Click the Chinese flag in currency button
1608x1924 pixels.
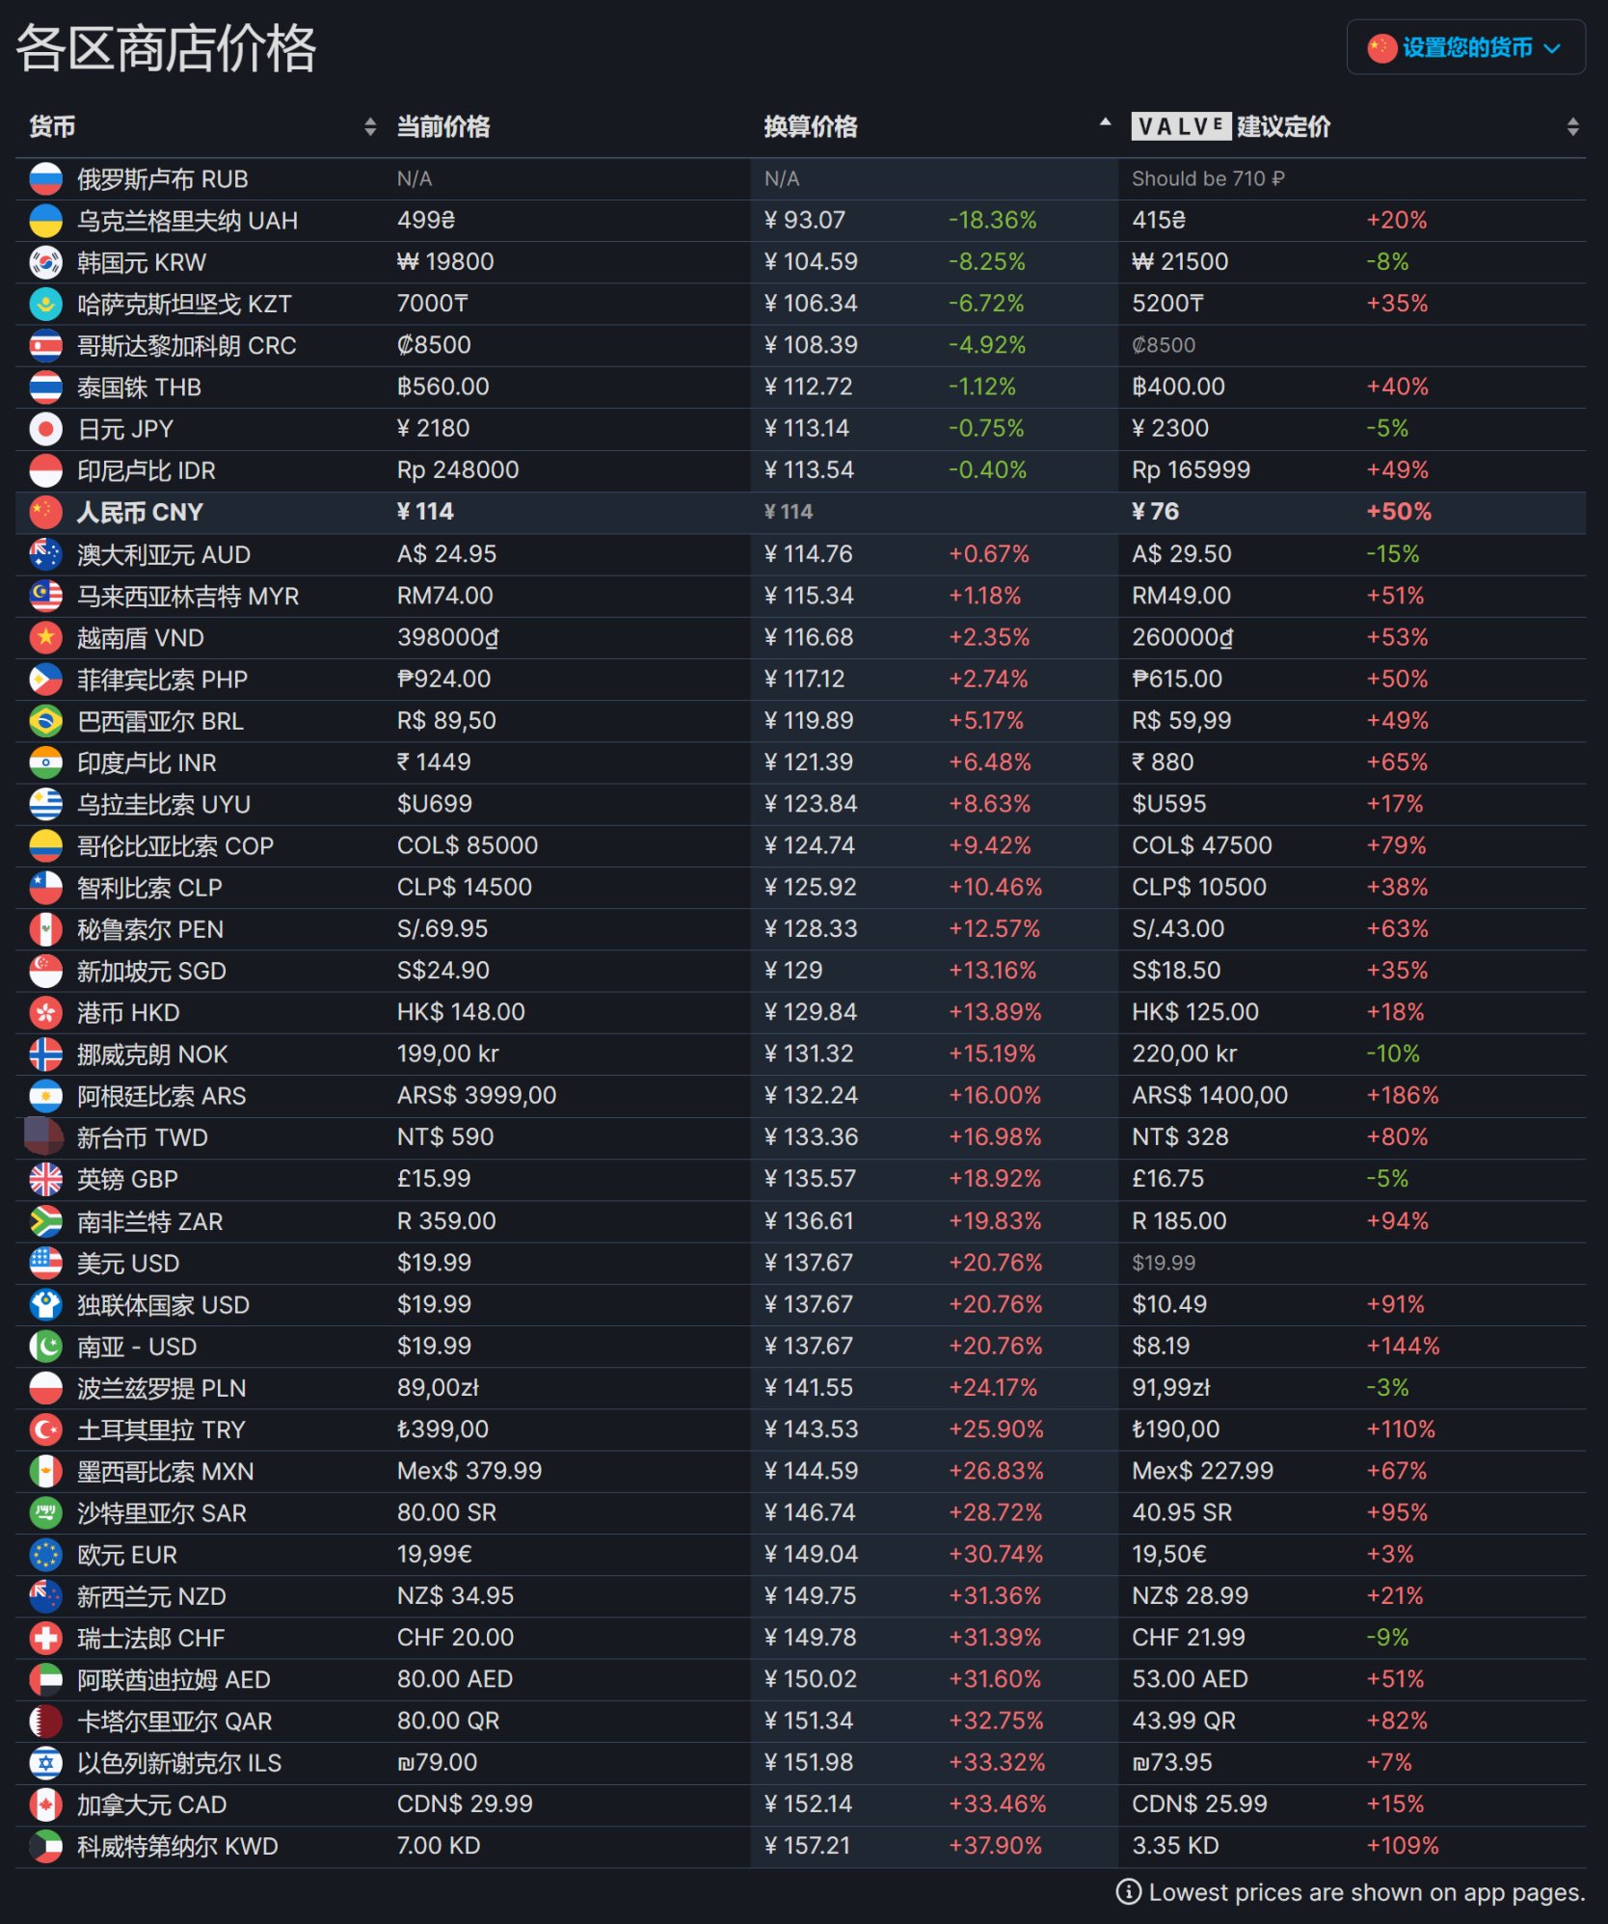1381,47
